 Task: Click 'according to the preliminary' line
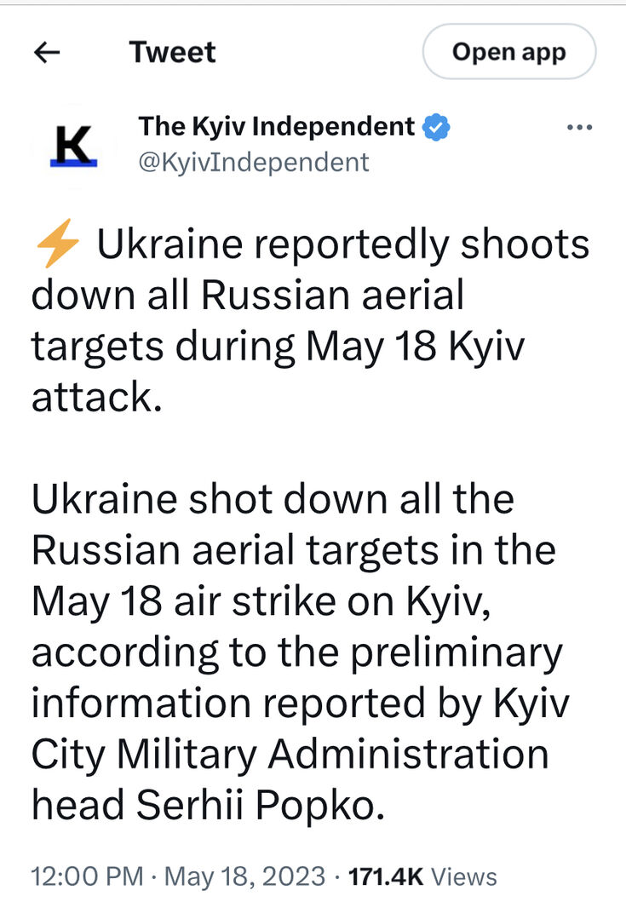tap(297, 652)
